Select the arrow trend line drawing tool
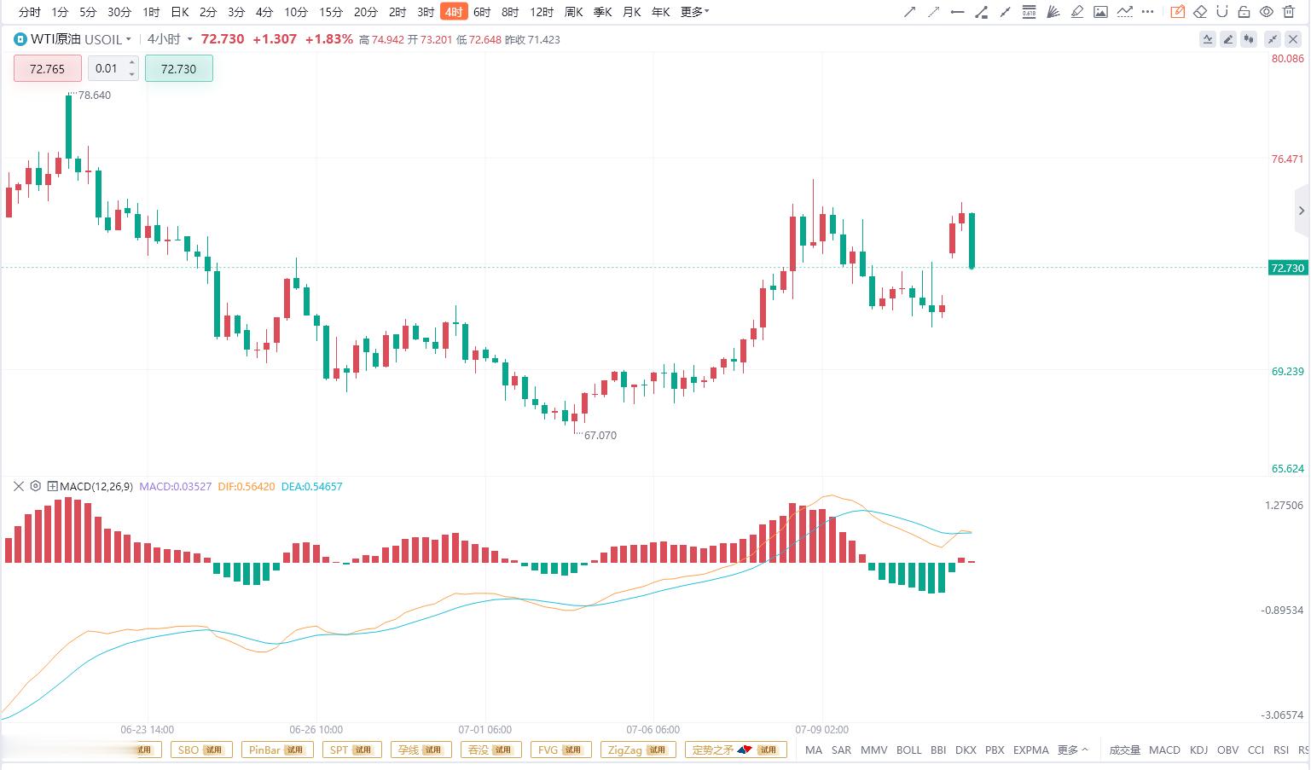1311x770 pixels. (909, 12)
